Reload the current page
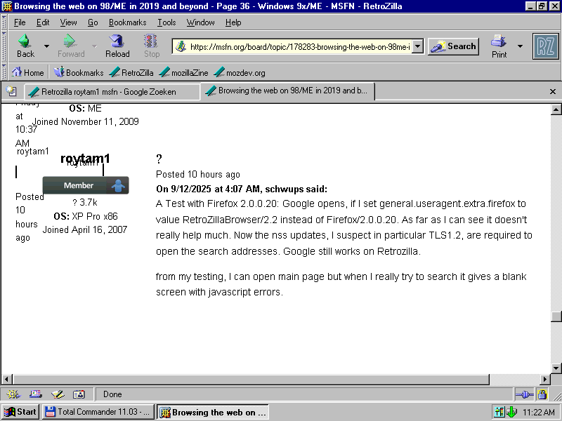The width and height of the screenshot is (562, 421). click(x=117, y=46)
